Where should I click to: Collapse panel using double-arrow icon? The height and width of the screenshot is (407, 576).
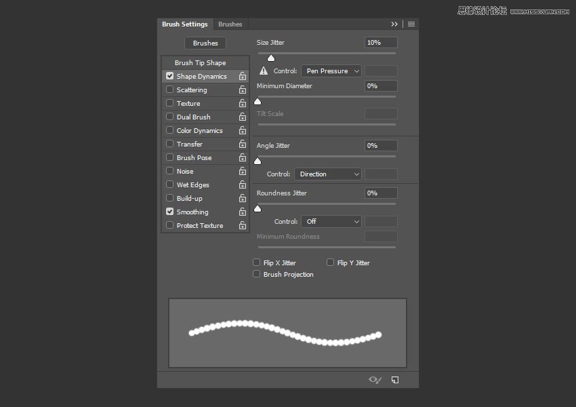[x=394, y=24]
